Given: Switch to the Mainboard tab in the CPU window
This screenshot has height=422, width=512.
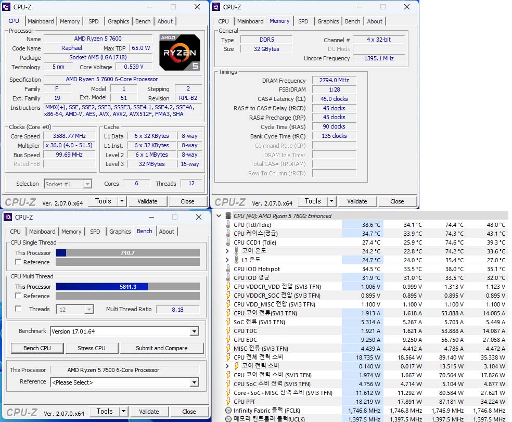Looking at the screenshot, I should point(41,21).
